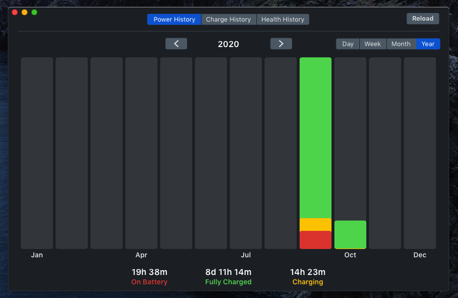Switch to Health History tab

pos(283,19)
